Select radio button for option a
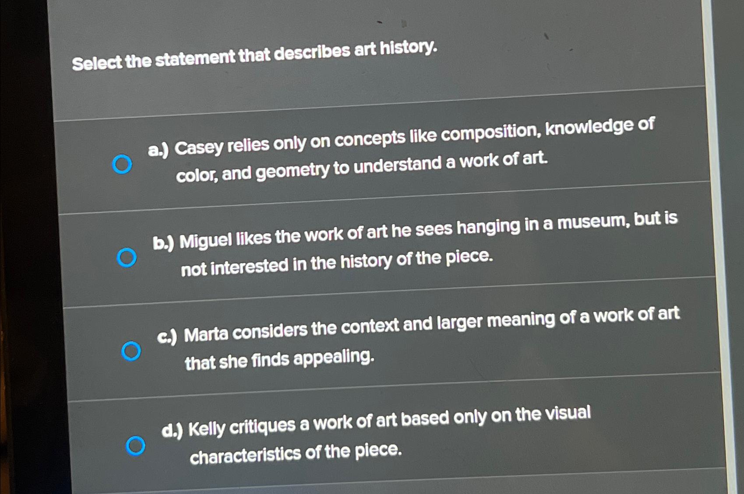The height and width of the screenshot is (494, 744). [123, 165]
